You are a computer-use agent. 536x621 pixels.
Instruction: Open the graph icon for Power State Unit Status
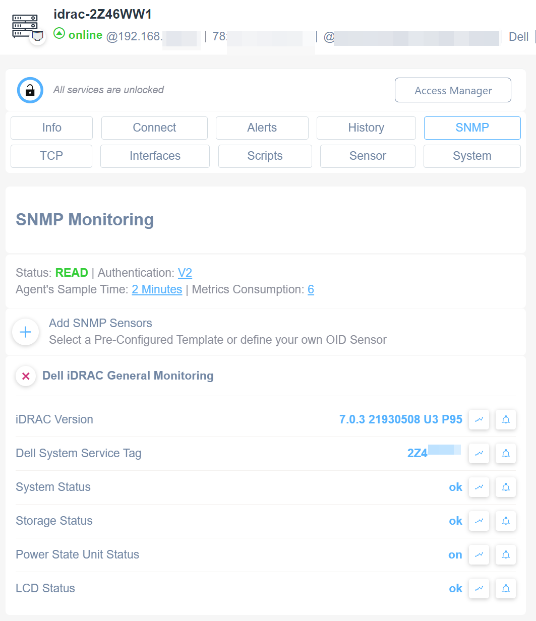[479, 554]
